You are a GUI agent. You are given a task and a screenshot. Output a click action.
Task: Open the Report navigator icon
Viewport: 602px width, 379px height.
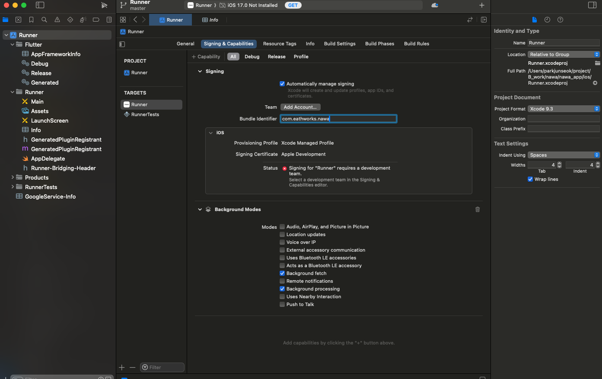[109, 20]
